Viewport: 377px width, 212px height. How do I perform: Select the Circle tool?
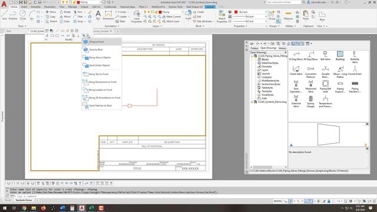pos(22,15)
